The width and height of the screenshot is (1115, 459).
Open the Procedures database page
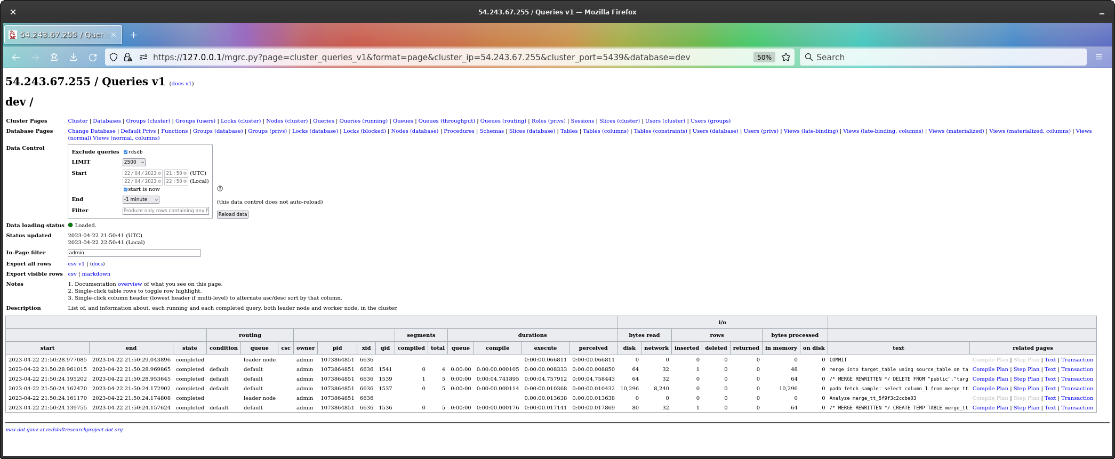pos(459,131)
